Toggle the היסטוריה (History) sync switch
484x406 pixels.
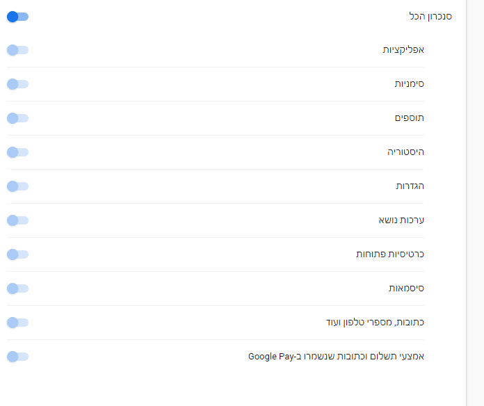17,152
